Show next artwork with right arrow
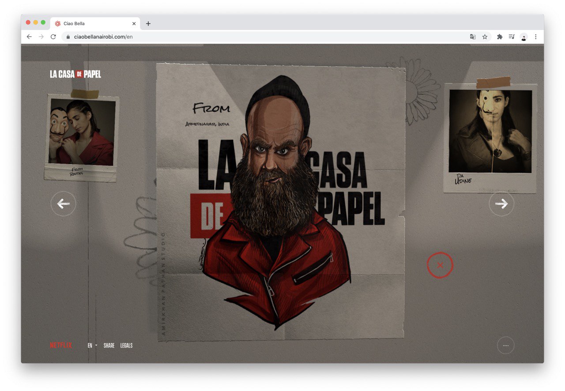The image size is (565, 391). point(501,203)
